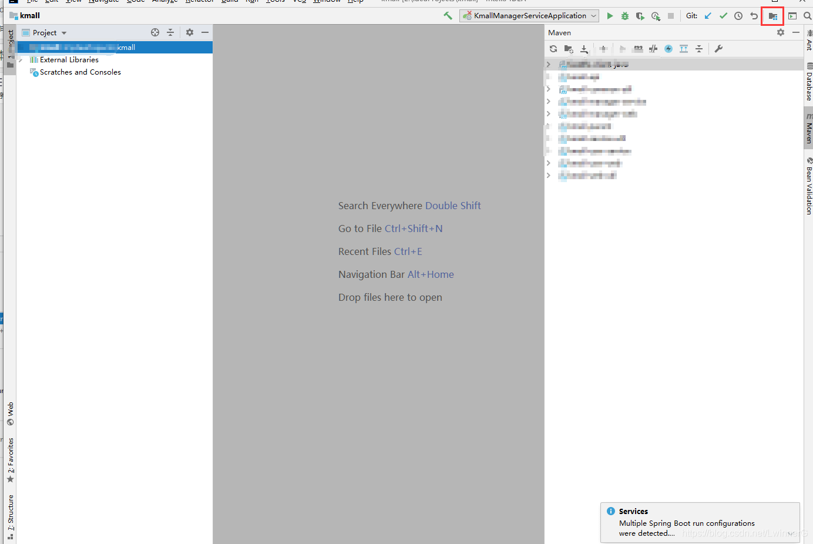Click the 'Navigation Bar Alt+Home' hint text

396,274
